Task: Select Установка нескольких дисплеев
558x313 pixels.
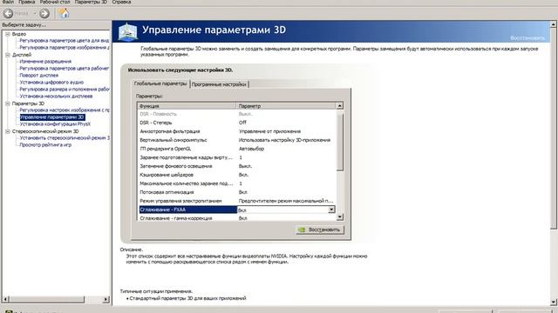Action: click(x=56, y=97)
